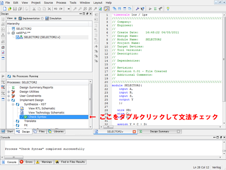This screenshot has width=226, height=170.
Task: Switch to the Libraries tab
Action: pos(56,131)
